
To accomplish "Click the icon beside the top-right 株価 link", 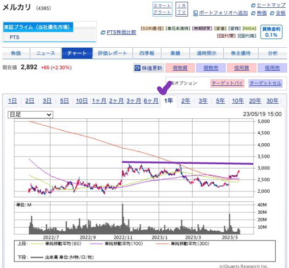I will tap(254, 13).
